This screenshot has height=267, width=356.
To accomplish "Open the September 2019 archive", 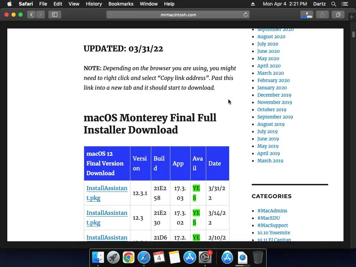I will (275, 117).
